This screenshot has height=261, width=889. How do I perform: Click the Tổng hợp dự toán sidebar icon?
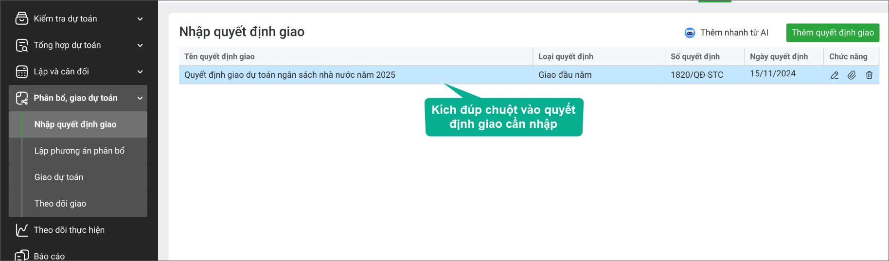point(22,45)
